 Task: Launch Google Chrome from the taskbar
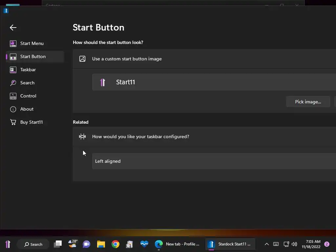[115, 244]
